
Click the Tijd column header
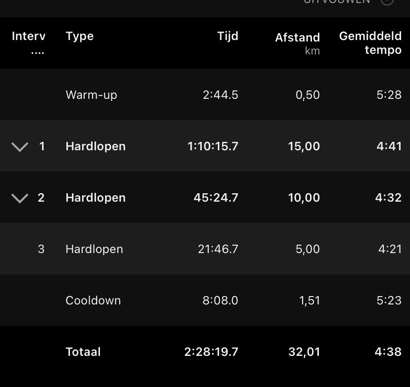[x=228, y=36]
